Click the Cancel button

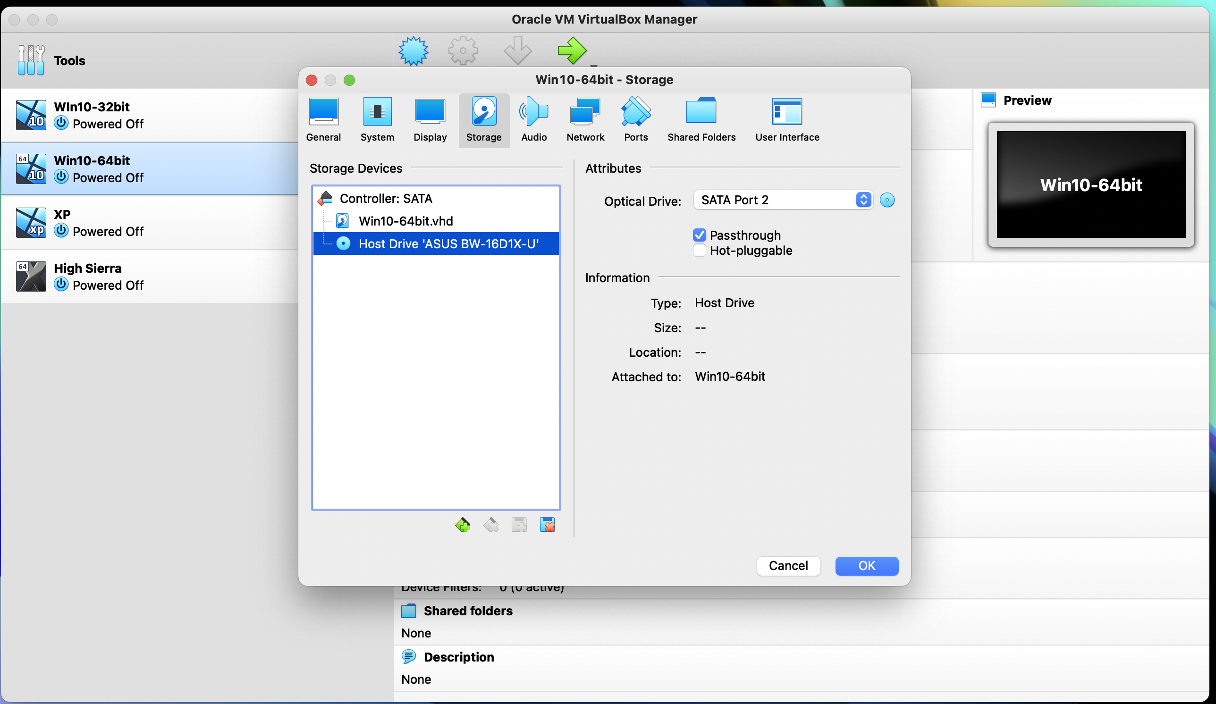[788, 566]
